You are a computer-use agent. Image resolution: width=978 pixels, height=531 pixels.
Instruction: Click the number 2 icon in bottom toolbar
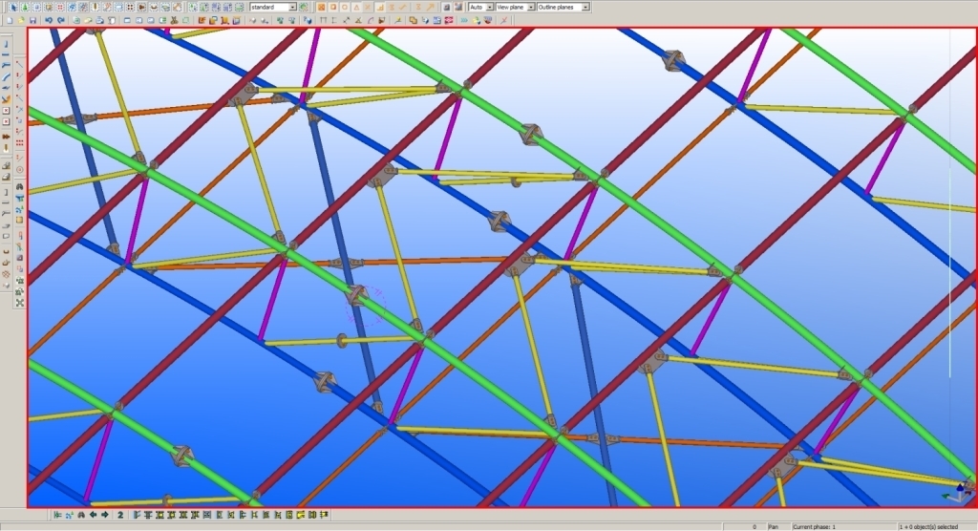[x=120, y=515]
